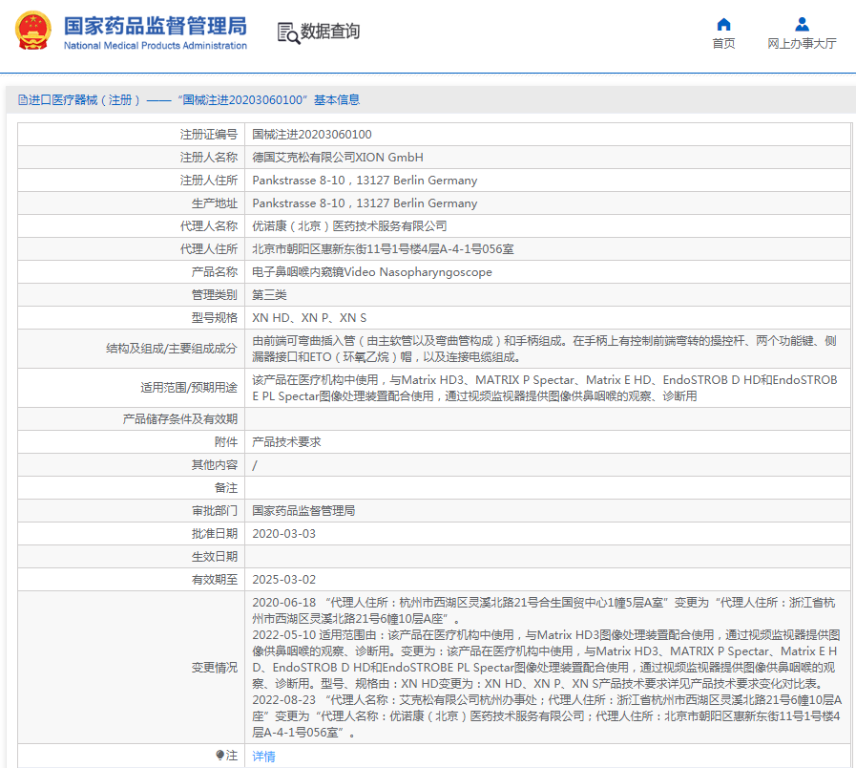Image resolution: width=856 pixels, height=768 pixels.
Task: Click the 有效期至 label
Action: [214, 580]
